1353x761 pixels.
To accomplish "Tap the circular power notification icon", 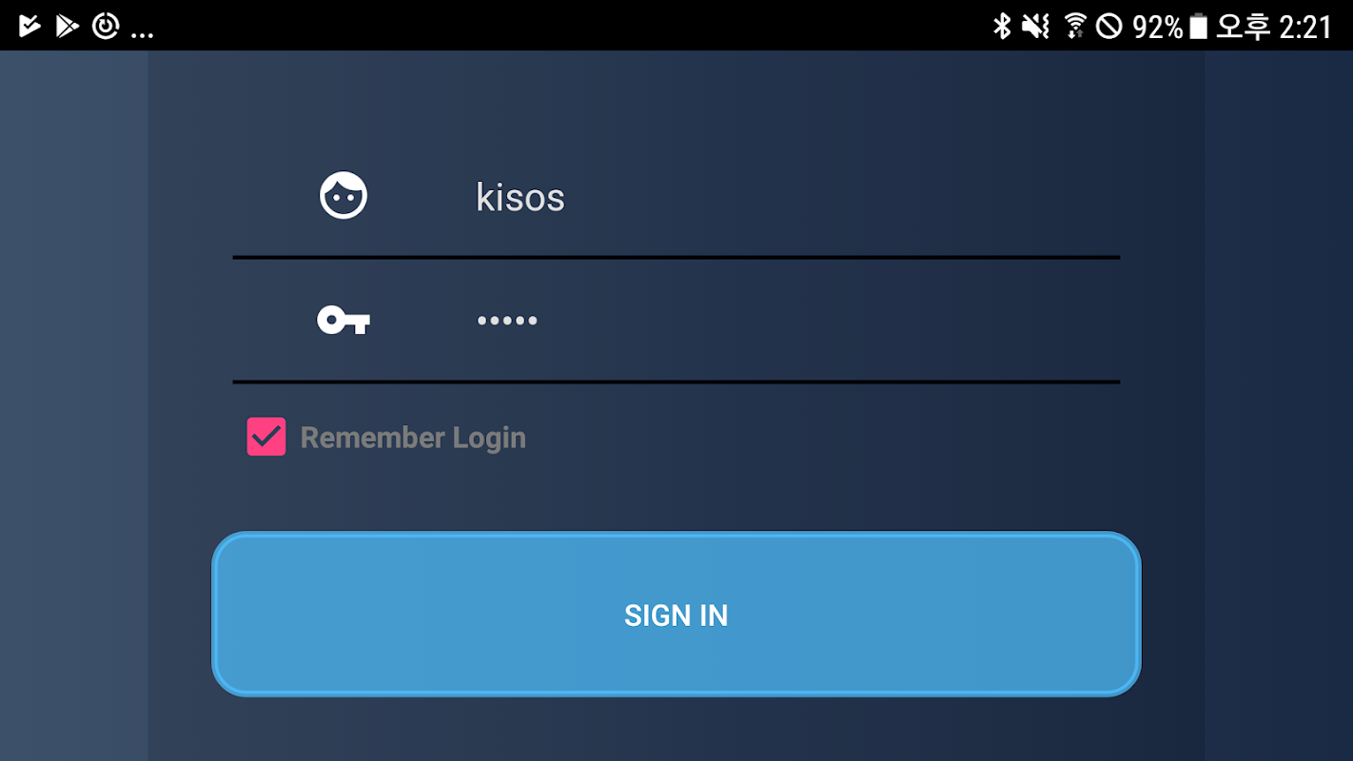I will pyautogui.click(x=106, y=26).
